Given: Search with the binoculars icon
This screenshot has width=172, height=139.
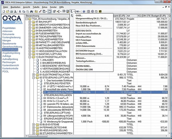Looking at the screenshot, I should coord(31,11).
